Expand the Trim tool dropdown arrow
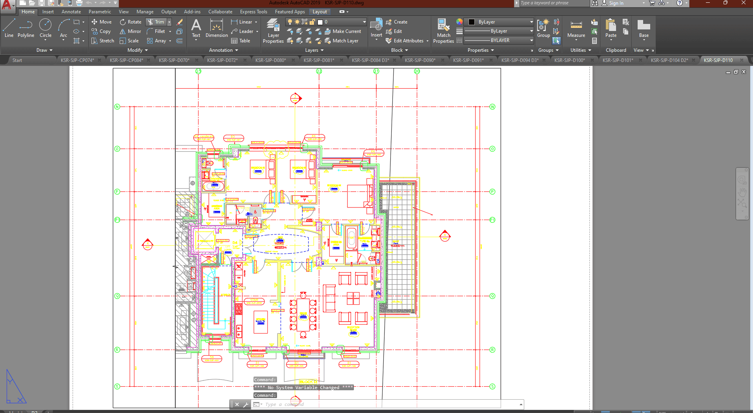This screenshot has height=413, width=753. tap(170, 22)
